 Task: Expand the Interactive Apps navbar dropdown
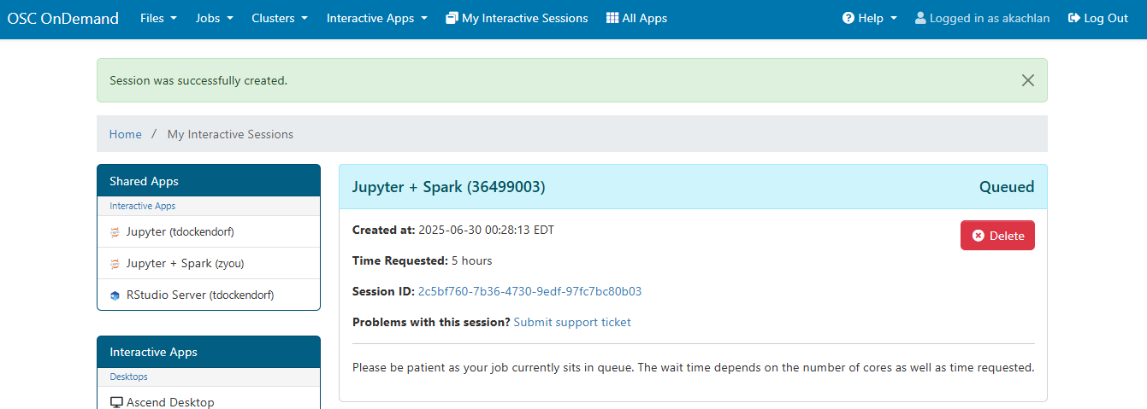[376, 18]
